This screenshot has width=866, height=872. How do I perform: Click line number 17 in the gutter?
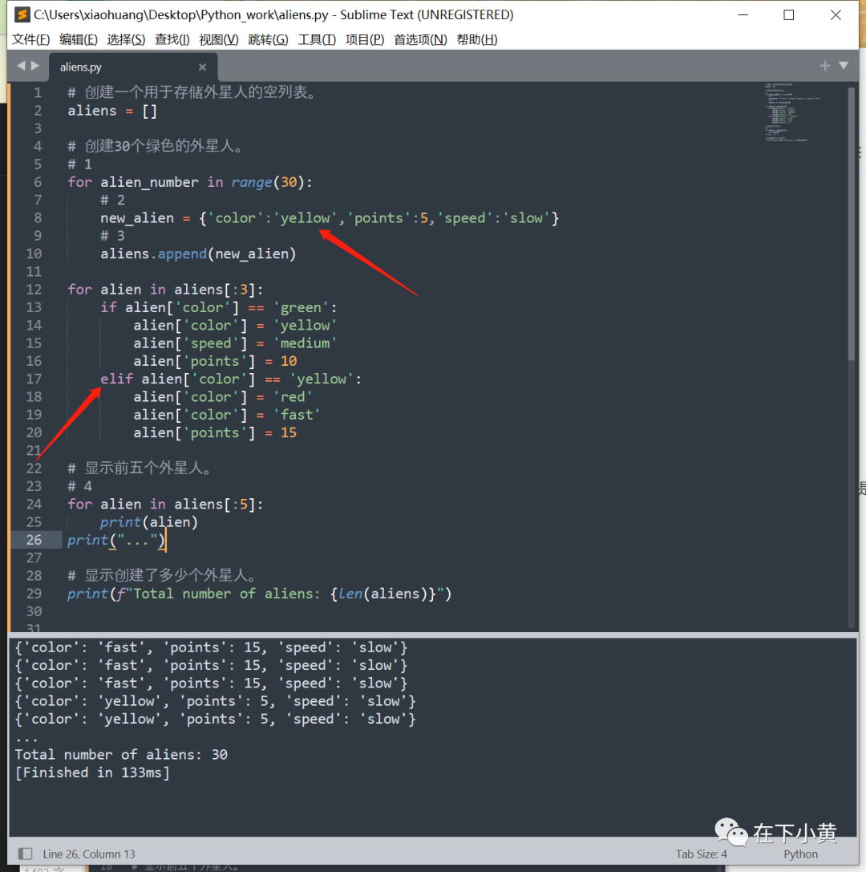pos(34,379)
